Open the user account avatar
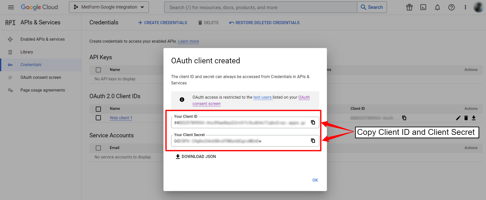This screenshot has width=486, height=200. click(478, 7)
